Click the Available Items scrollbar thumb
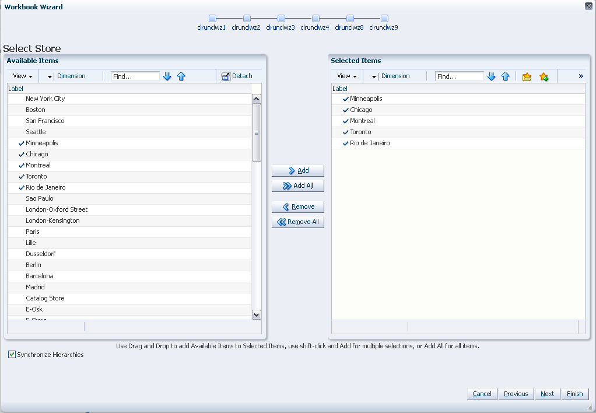The height and width of the screenshot is (413, 596). click(x=257, y=133)
